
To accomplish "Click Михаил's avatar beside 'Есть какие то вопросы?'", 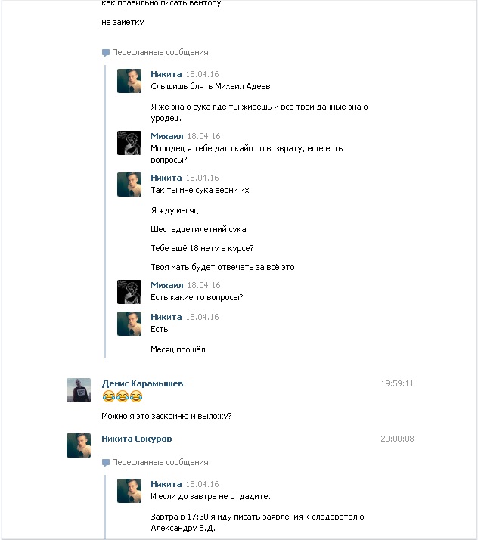I will 129,292.
